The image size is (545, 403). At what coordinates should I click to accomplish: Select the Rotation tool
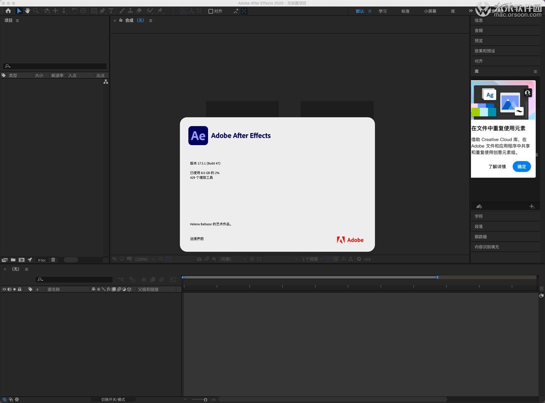click(74, 11)
